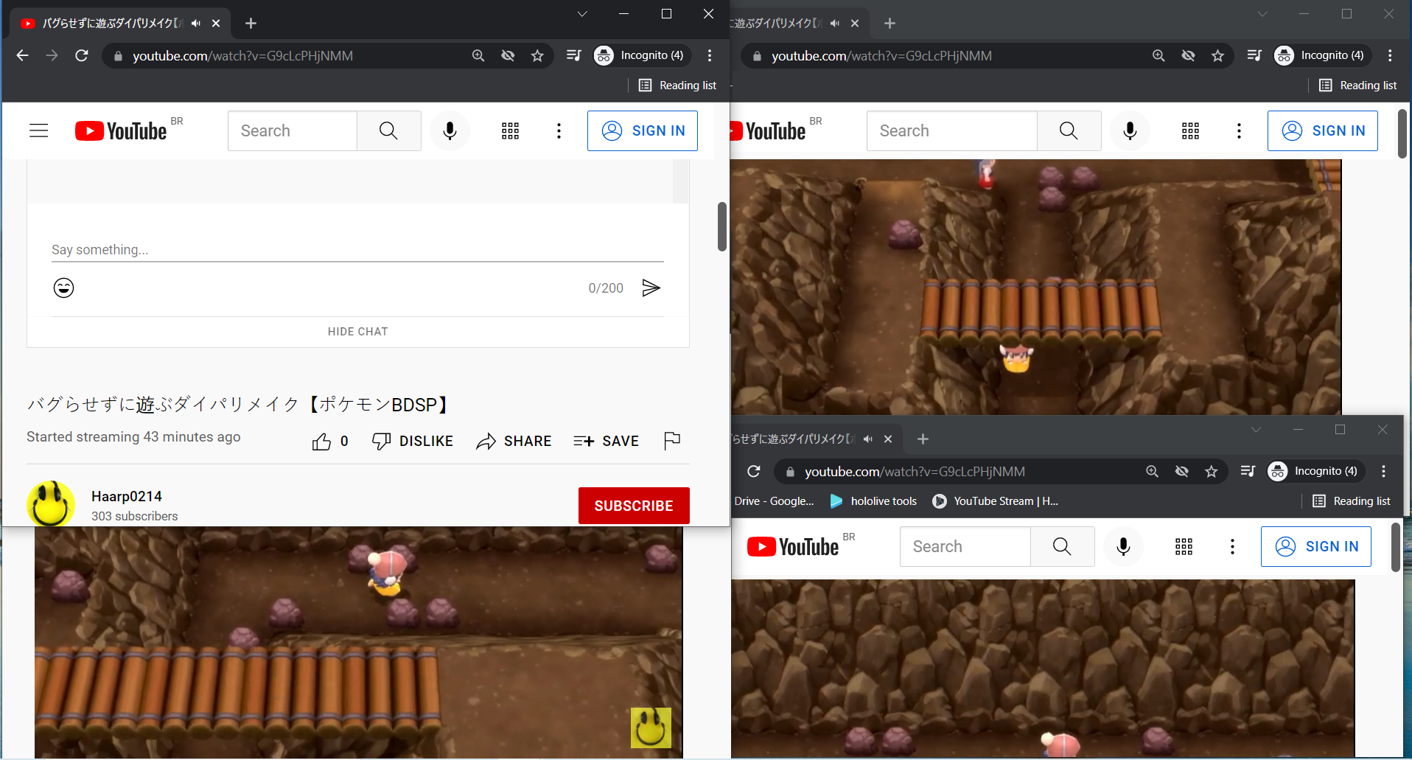Open the hololive tools bookmark

874,501
